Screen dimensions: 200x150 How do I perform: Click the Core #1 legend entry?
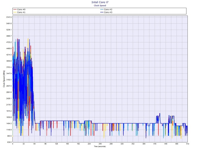(x=19, y=12)
